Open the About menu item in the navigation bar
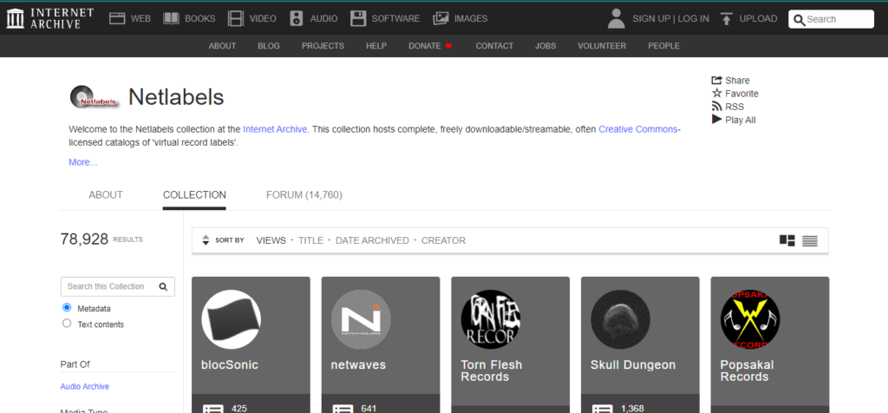Viewport: 888px width, 413px height. point(222,46)
